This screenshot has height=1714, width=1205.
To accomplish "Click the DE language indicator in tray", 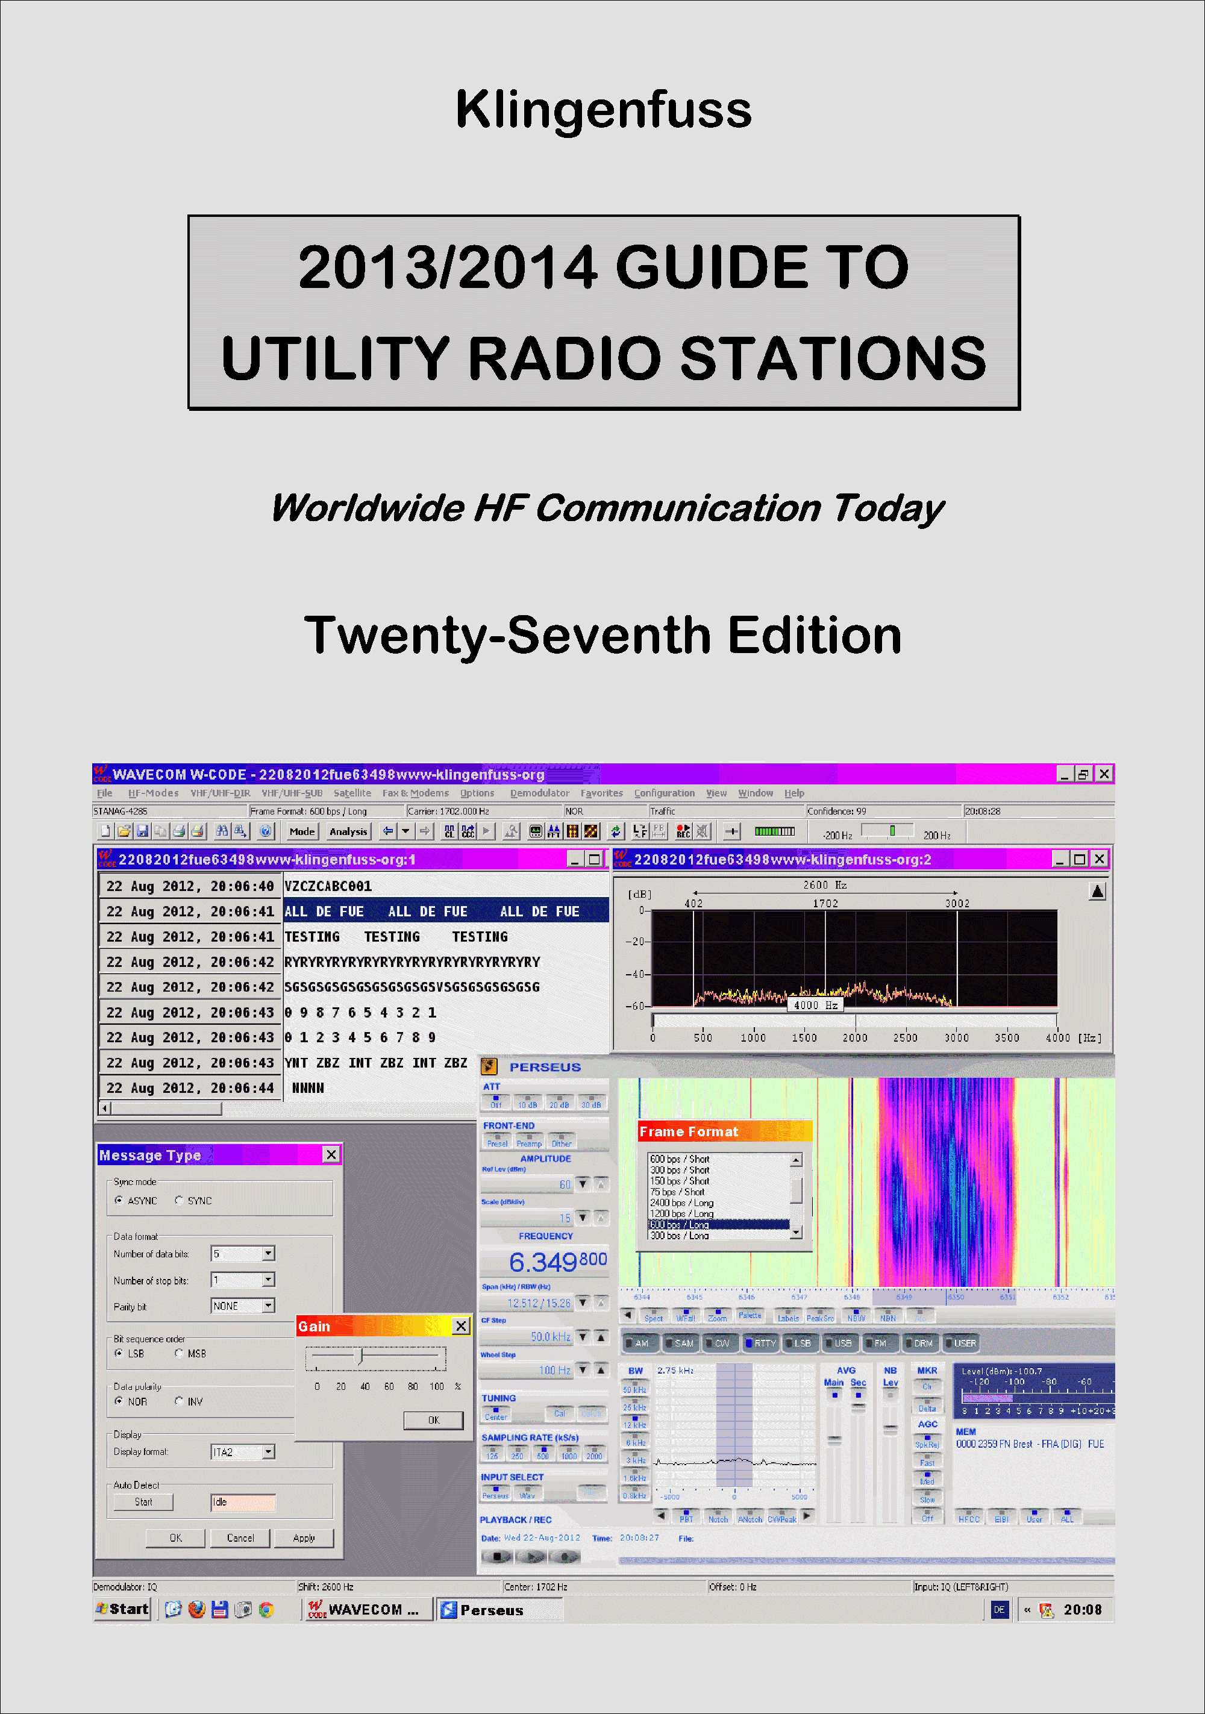I will [x=999, y=1610].
